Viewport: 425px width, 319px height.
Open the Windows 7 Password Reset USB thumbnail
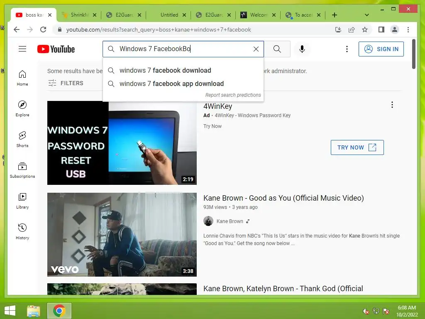pyautogui.click(x=122, y=143)
